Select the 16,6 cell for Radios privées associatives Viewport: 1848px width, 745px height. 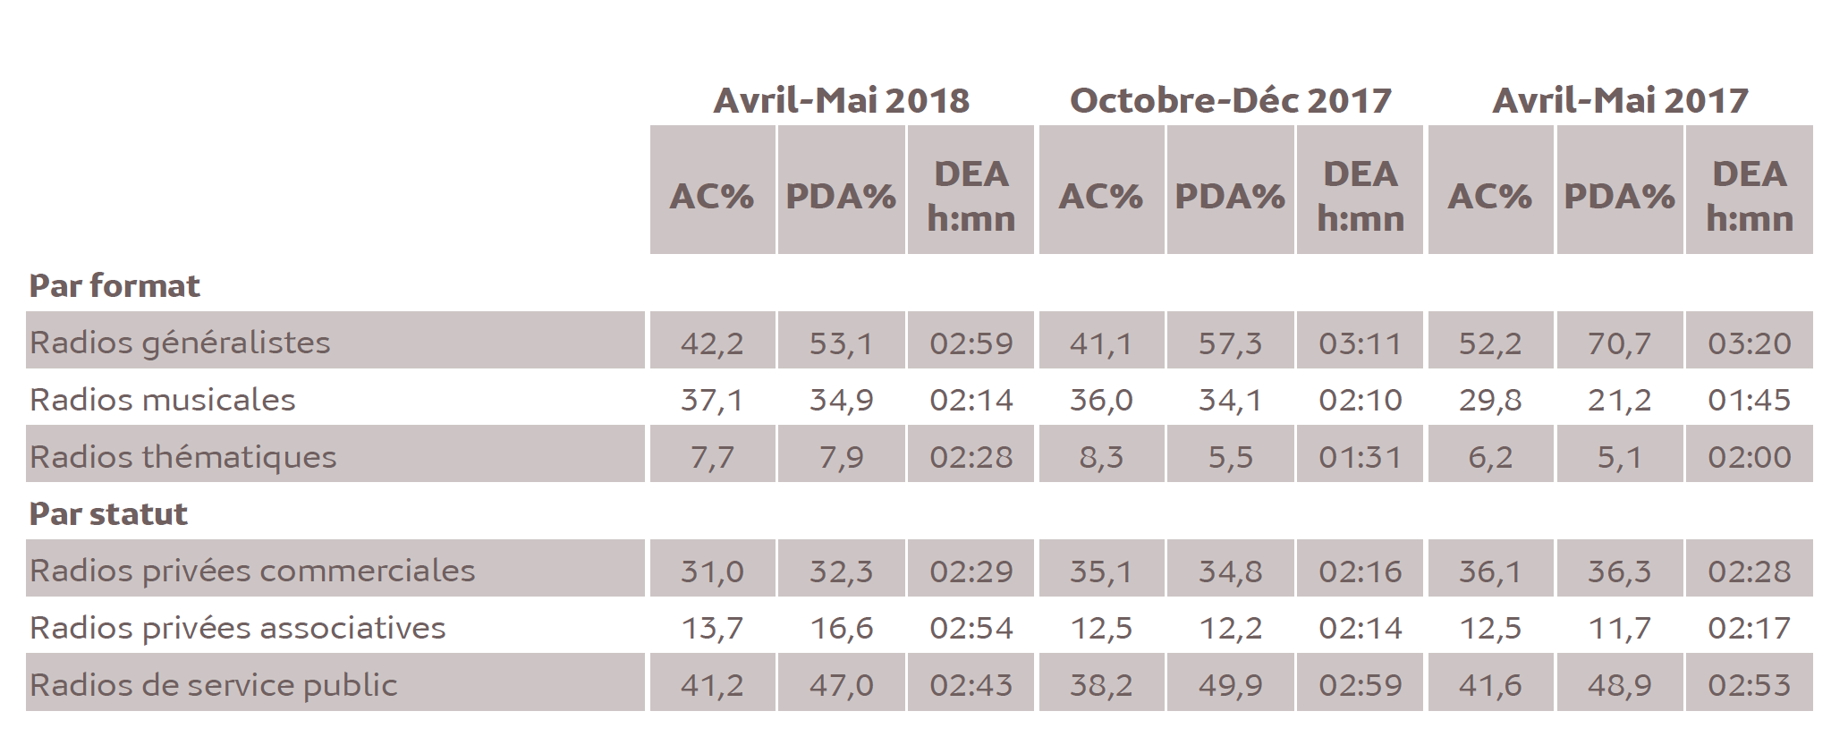[841, 628]
